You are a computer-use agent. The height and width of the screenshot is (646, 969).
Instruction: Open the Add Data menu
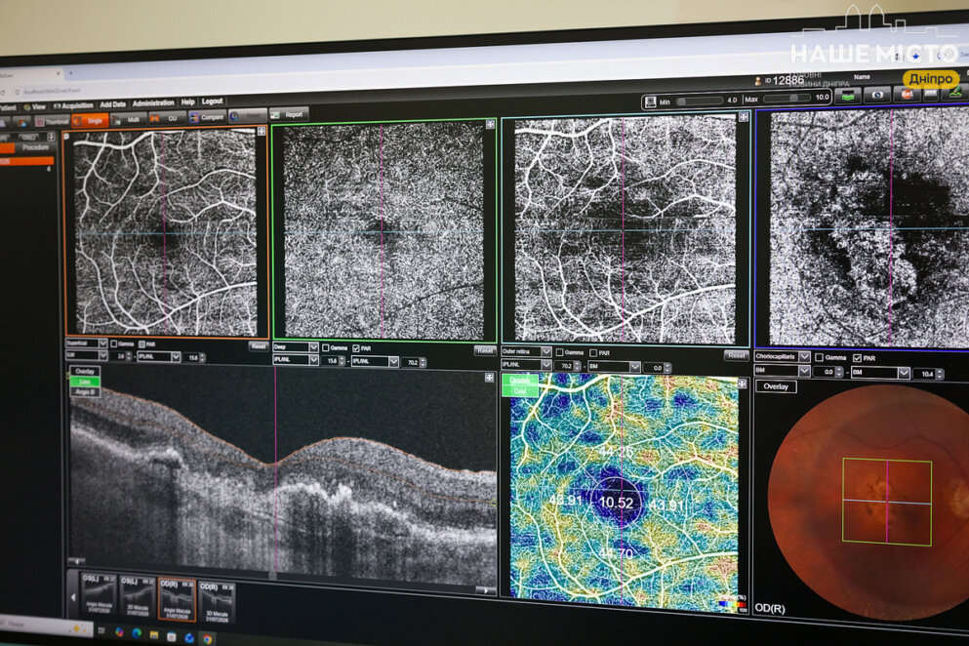point(112,104)
